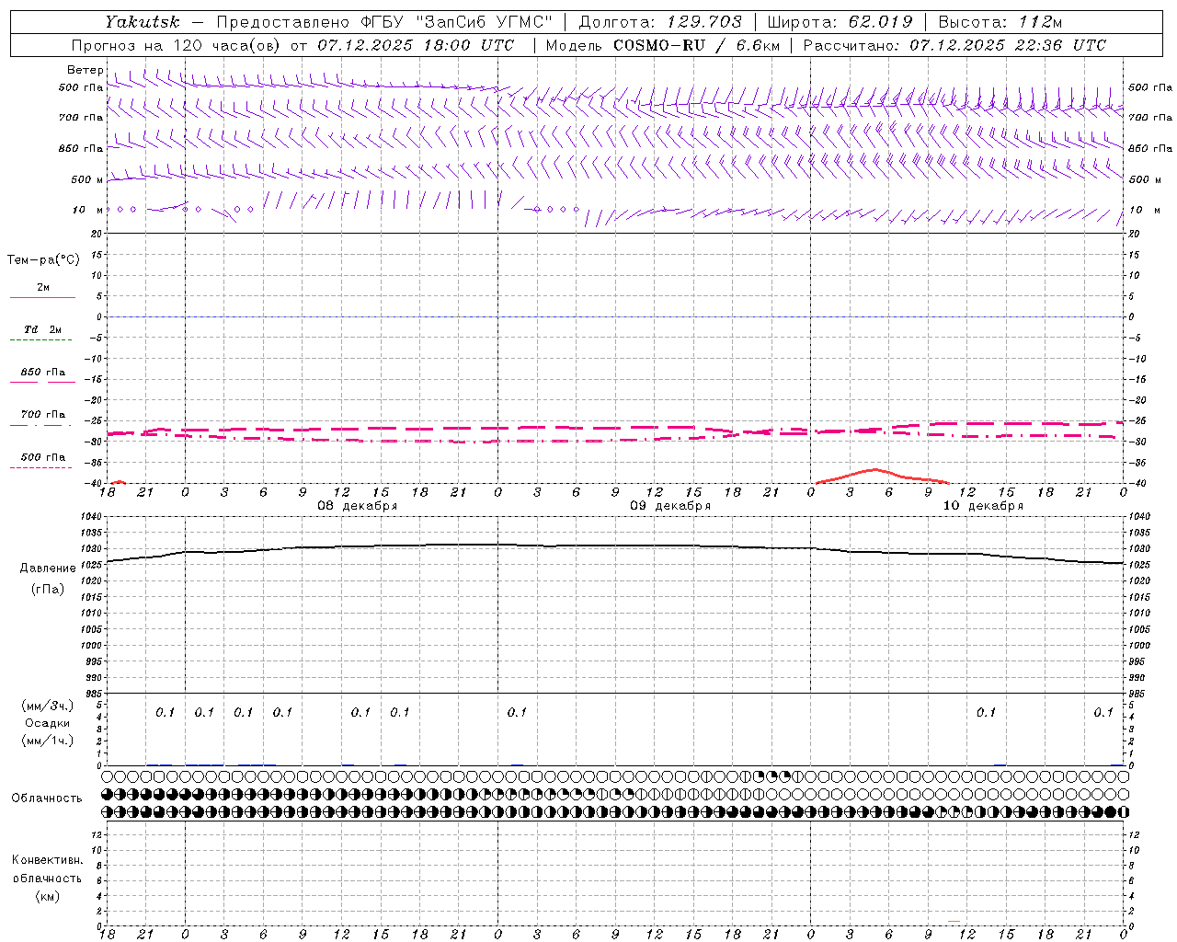Click the Облачность cloud cover label
Image resolution: width=1177 pixels, height=942 pixels.
[47, 798]
